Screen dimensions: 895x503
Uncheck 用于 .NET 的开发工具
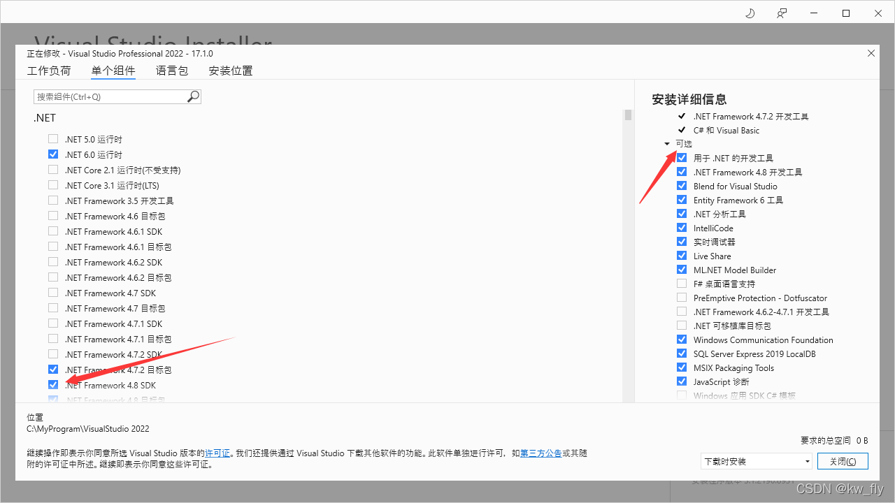click(x=682, y=158)
